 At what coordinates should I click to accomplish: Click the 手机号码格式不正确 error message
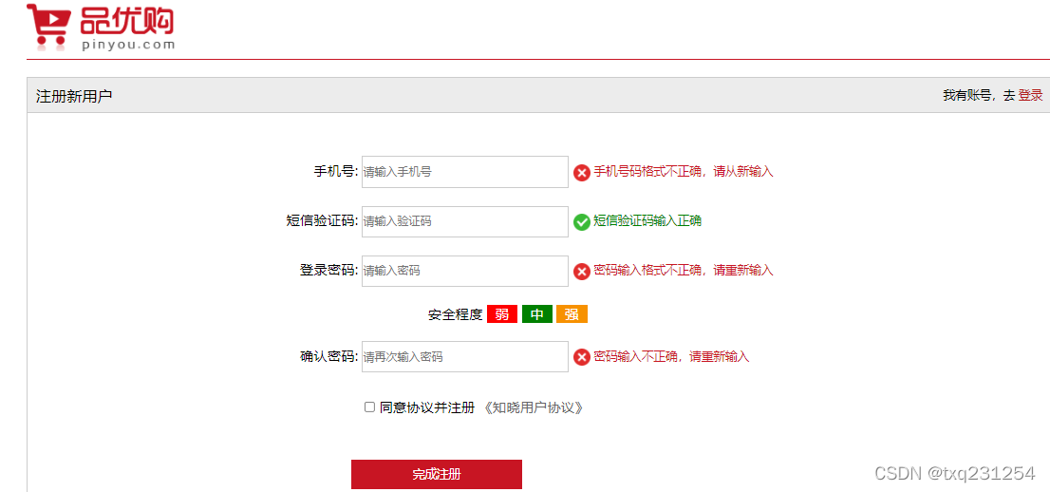coord(683,172)
